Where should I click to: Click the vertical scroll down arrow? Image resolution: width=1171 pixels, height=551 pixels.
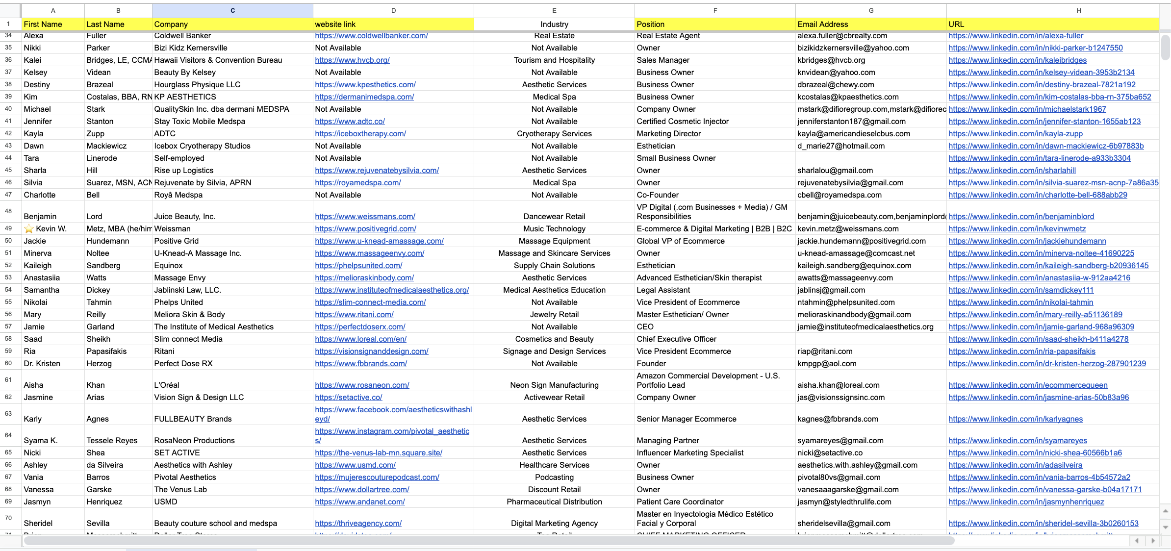(1166, 527)
